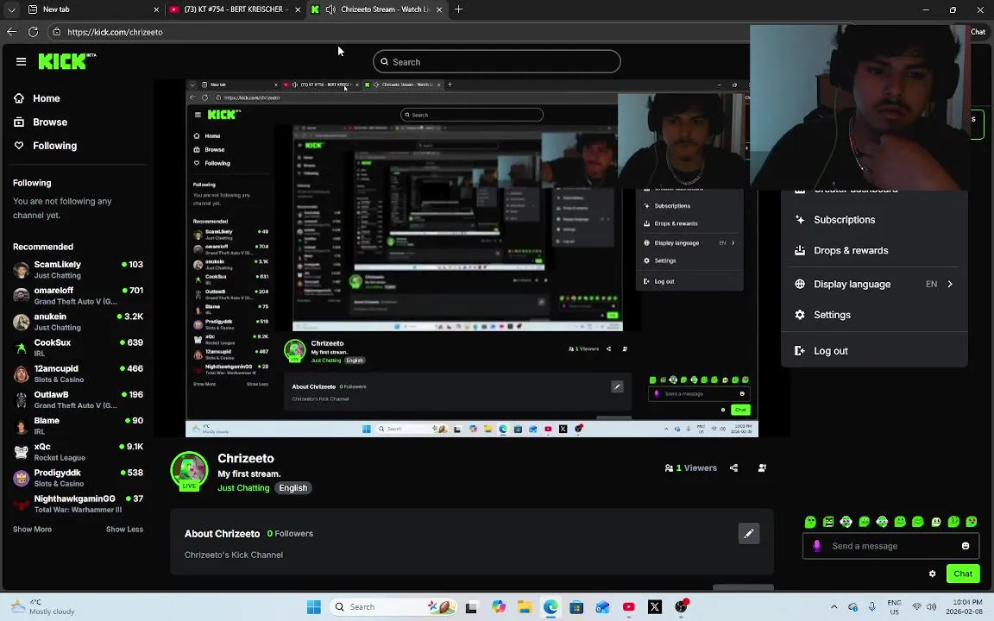Open chat settings gear beside Chat button
This screenshot has width=994, height=621.
(x=932, y=574)
